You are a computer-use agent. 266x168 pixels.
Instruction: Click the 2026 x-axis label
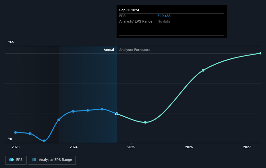[x=189, y=147]
